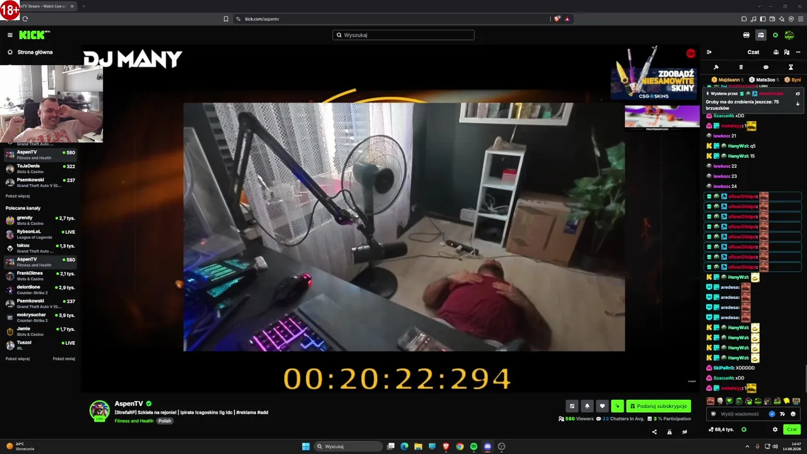The image size is (807, 454).
Task: Click the report icon beside share
Action: 669,432
